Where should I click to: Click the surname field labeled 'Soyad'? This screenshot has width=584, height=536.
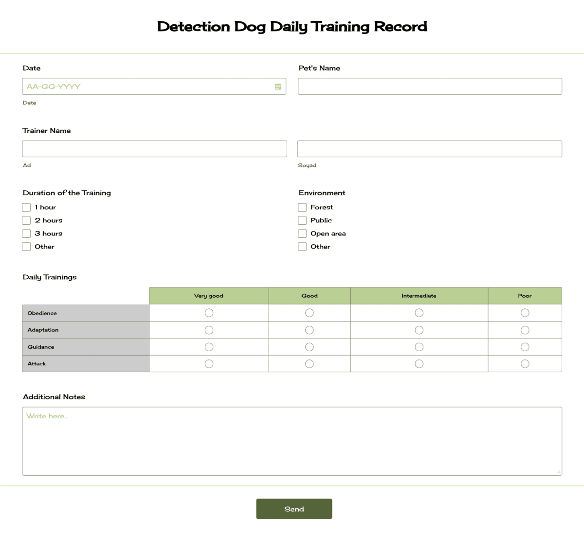click(x=430, y=148)
